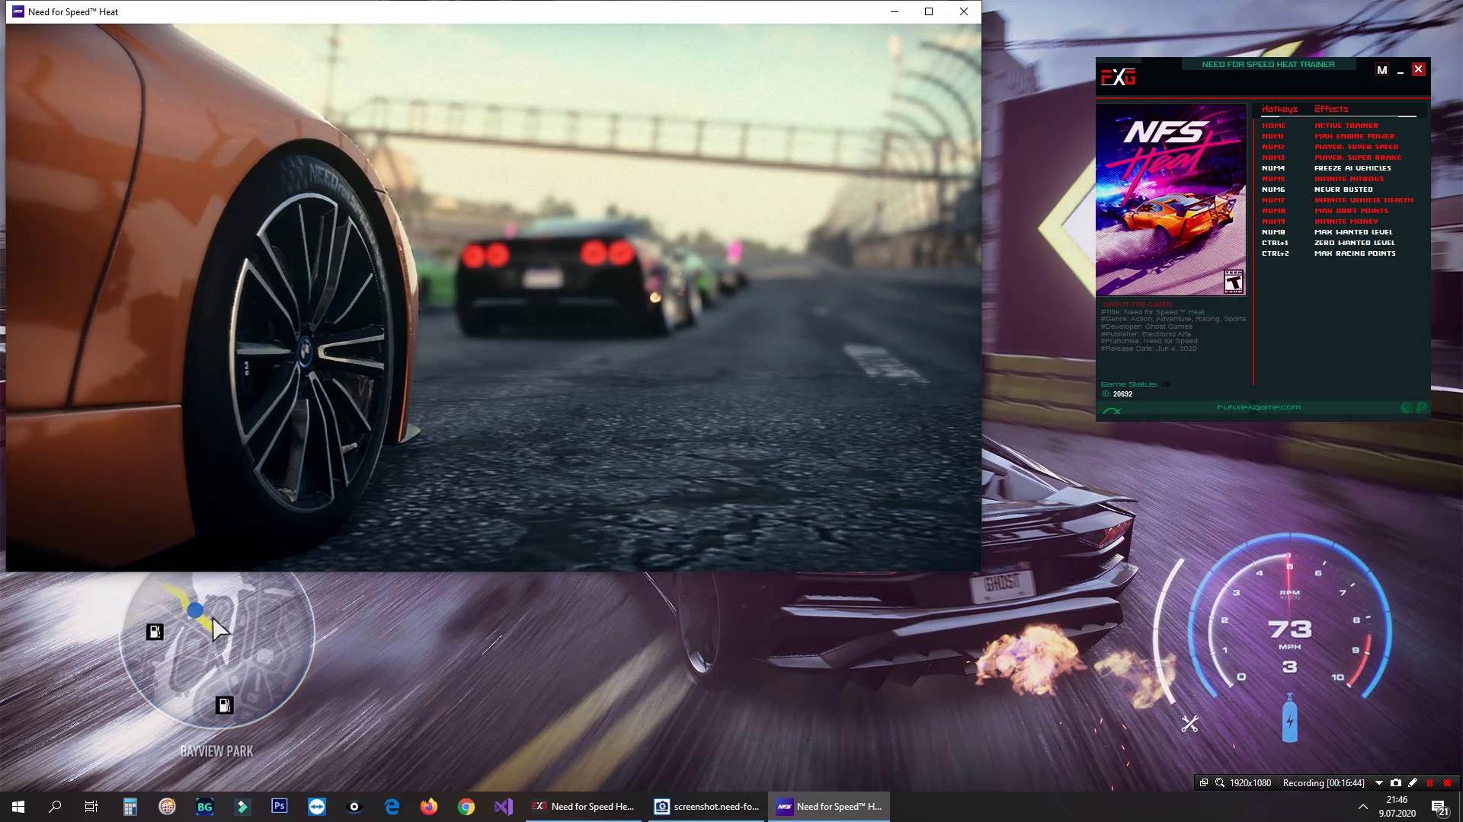Click the PayPal donate icon in trainer
Viewport: 1463px width, 822px height.
click(x=1421, y=407)
